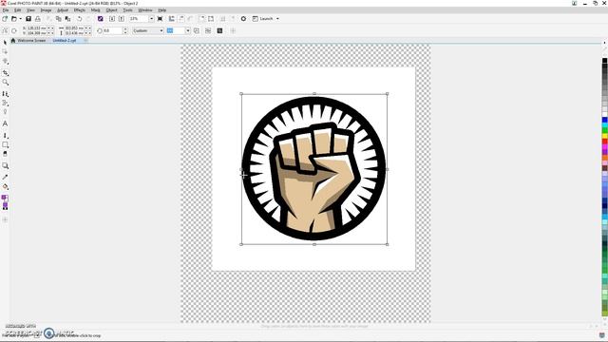This screenshot has width=608, height=342.
Task: Select the Rectangle shape tool
Action: point(5,144)
